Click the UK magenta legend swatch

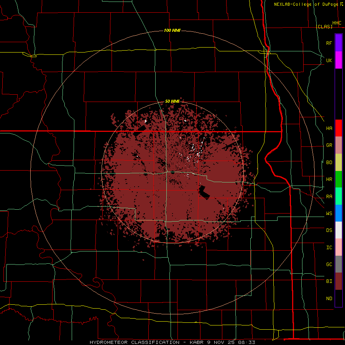pyautogui.click(x=338, y=60)
